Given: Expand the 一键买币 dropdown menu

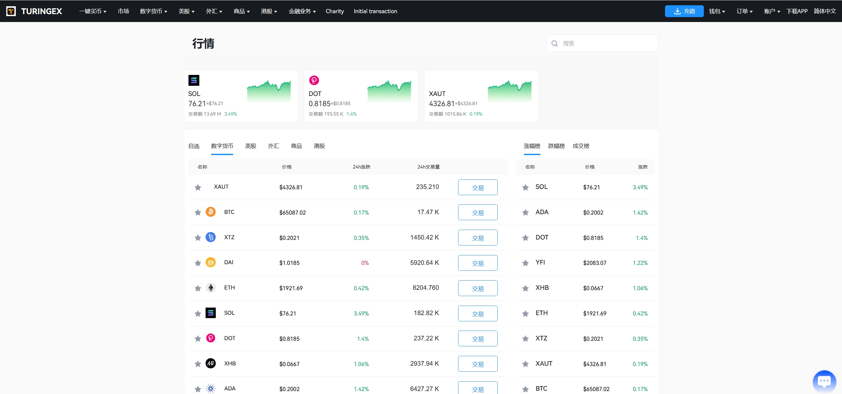Looking at the screenshot, I should coord(93,11).
